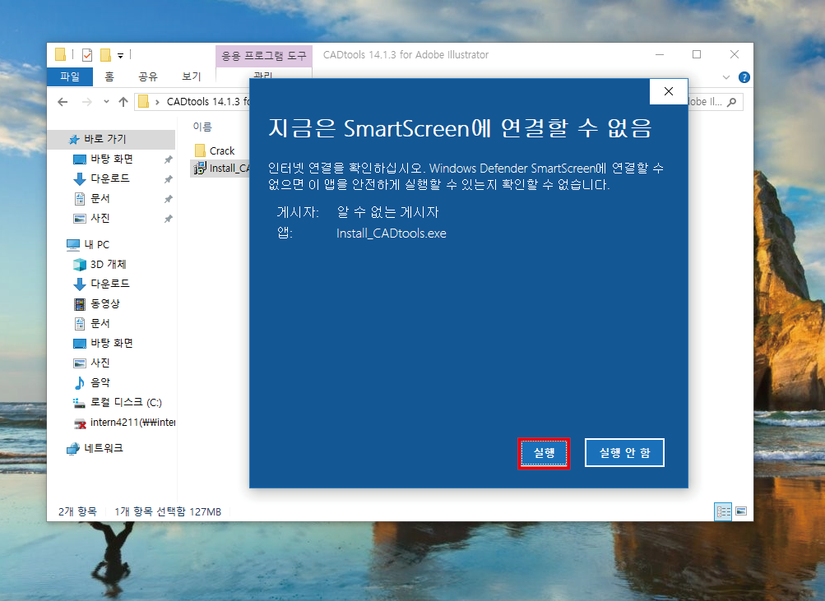Select pinned 바탕 화면 under Quick access
The image size is (825, 601).
click(x=111, y=159)
